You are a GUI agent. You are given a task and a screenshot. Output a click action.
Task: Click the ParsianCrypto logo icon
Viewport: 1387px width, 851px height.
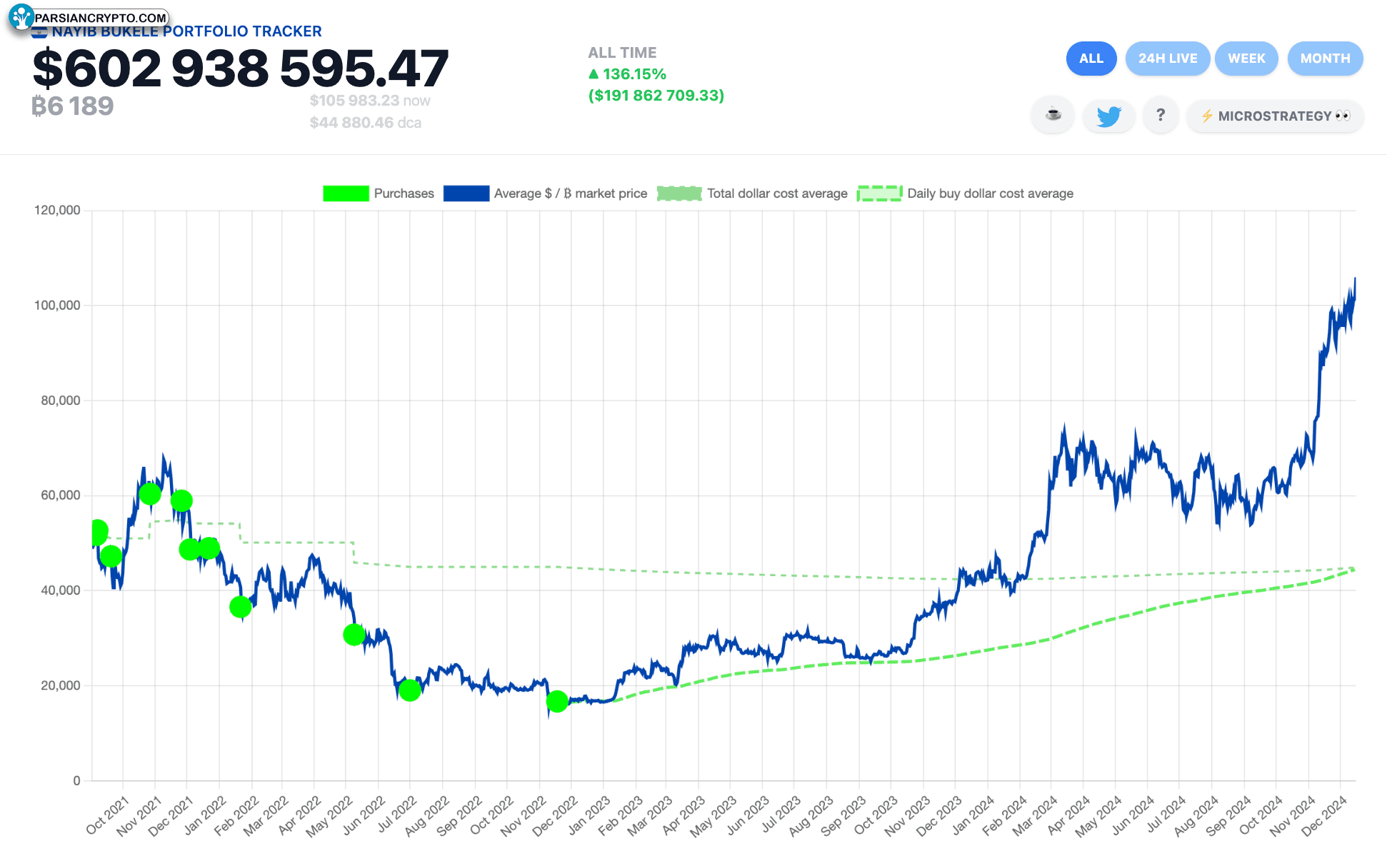[x=21, y=17]
